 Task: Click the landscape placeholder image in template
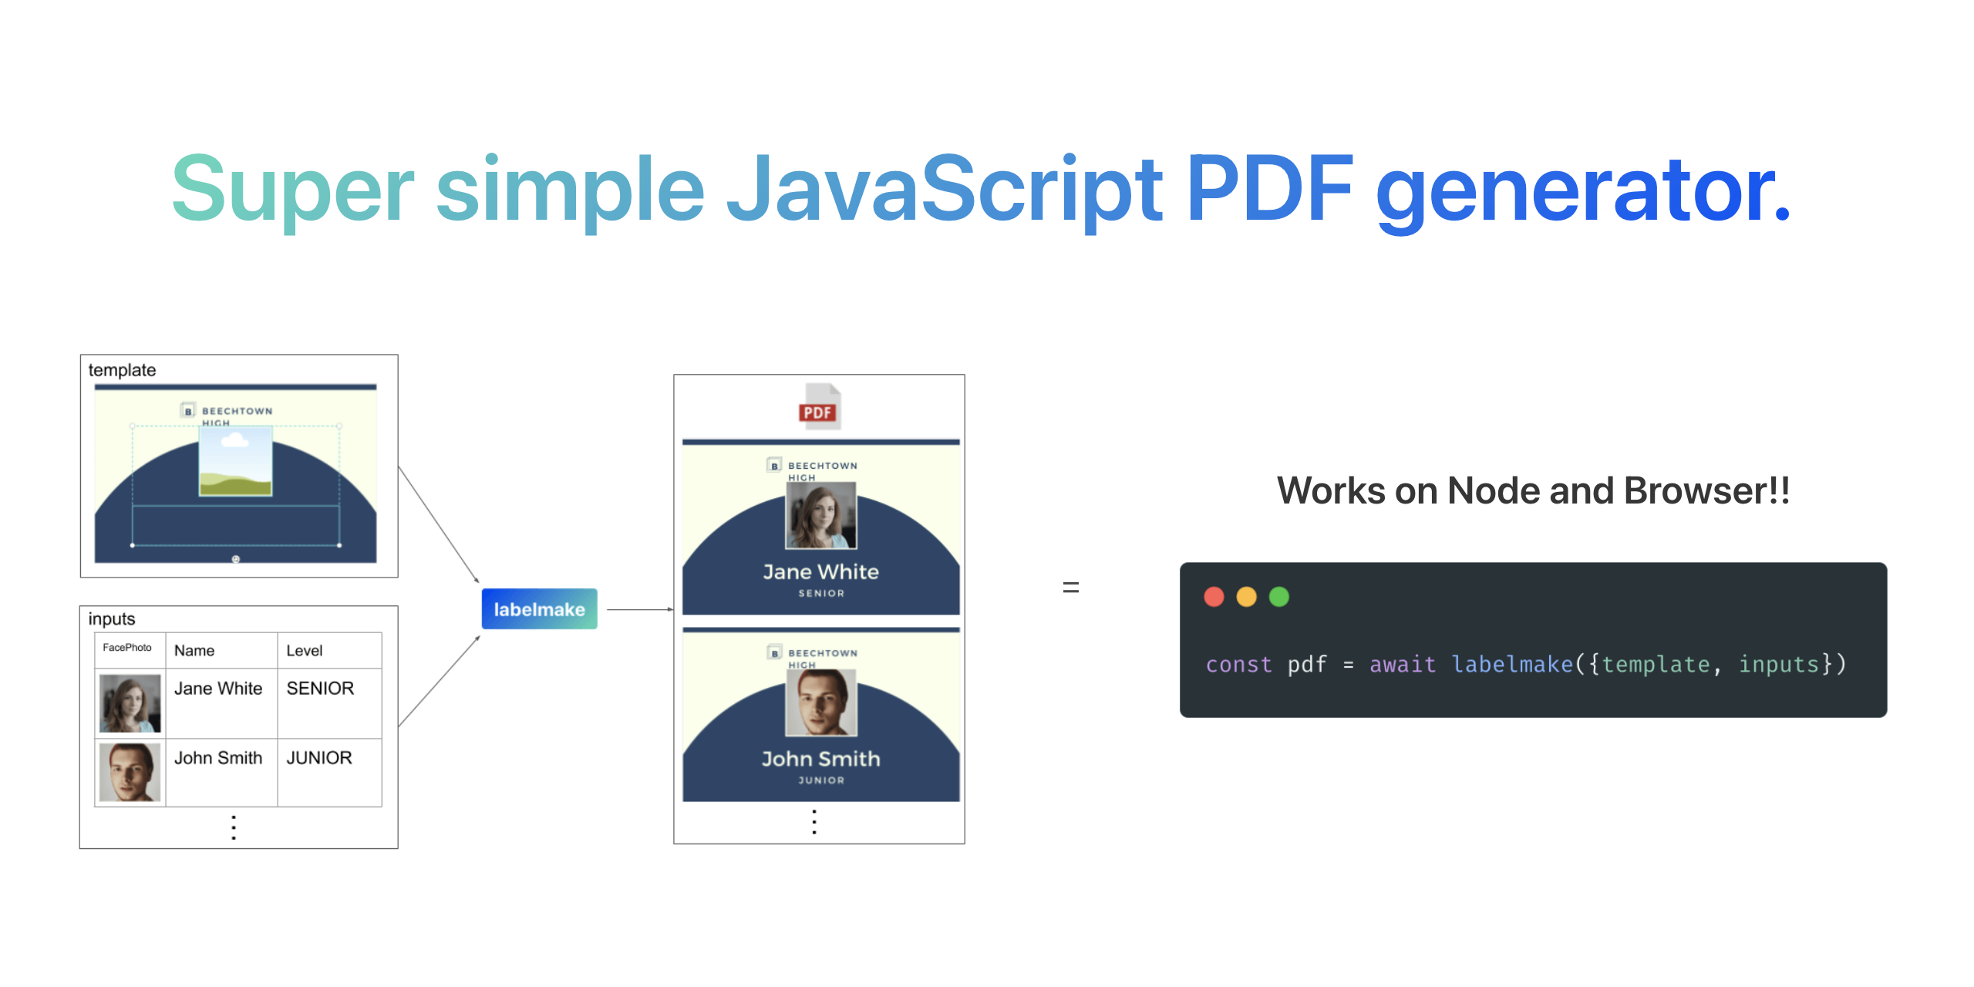click(x=235, y=461)
